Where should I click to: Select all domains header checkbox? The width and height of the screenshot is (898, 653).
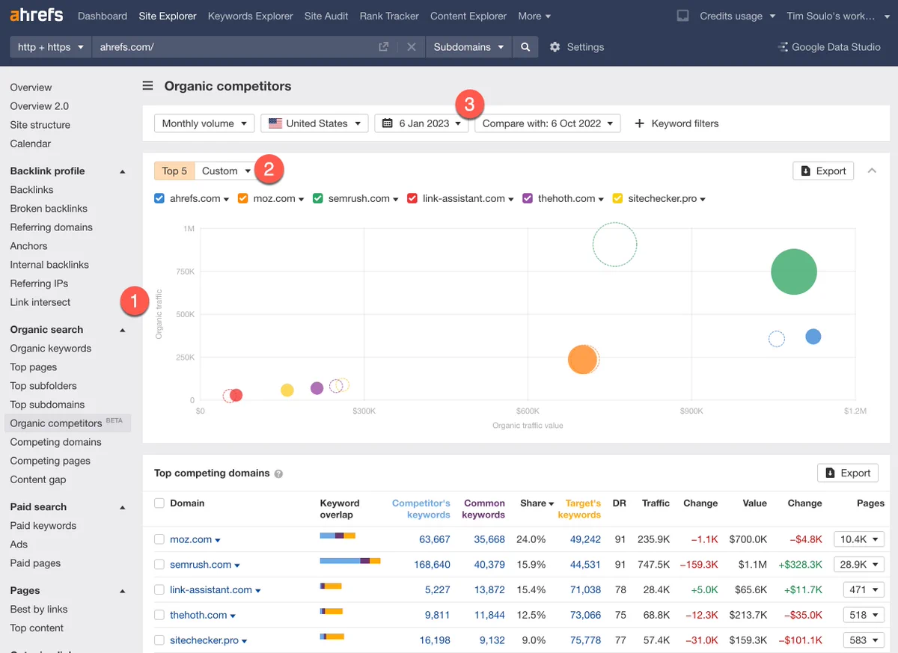[x=159, y=503]
